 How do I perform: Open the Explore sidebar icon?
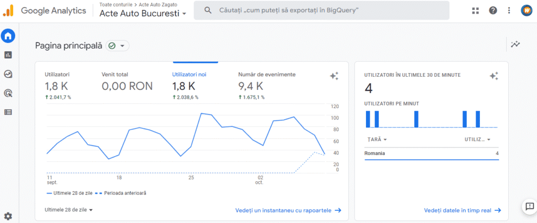[x=8, y=74]
